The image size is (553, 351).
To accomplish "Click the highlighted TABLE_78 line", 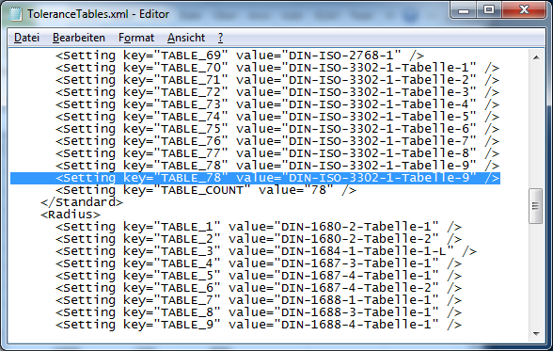I will point(256,178).
